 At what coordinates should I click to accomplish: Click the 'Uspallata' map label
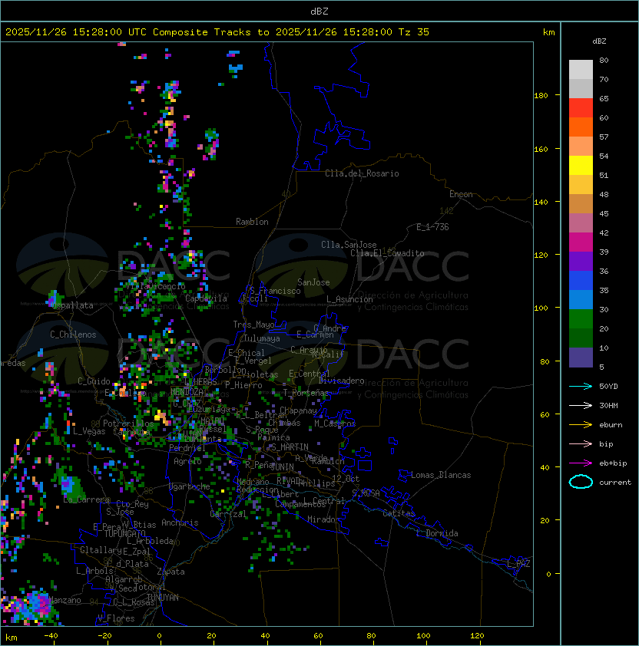(x=73, y=305)
